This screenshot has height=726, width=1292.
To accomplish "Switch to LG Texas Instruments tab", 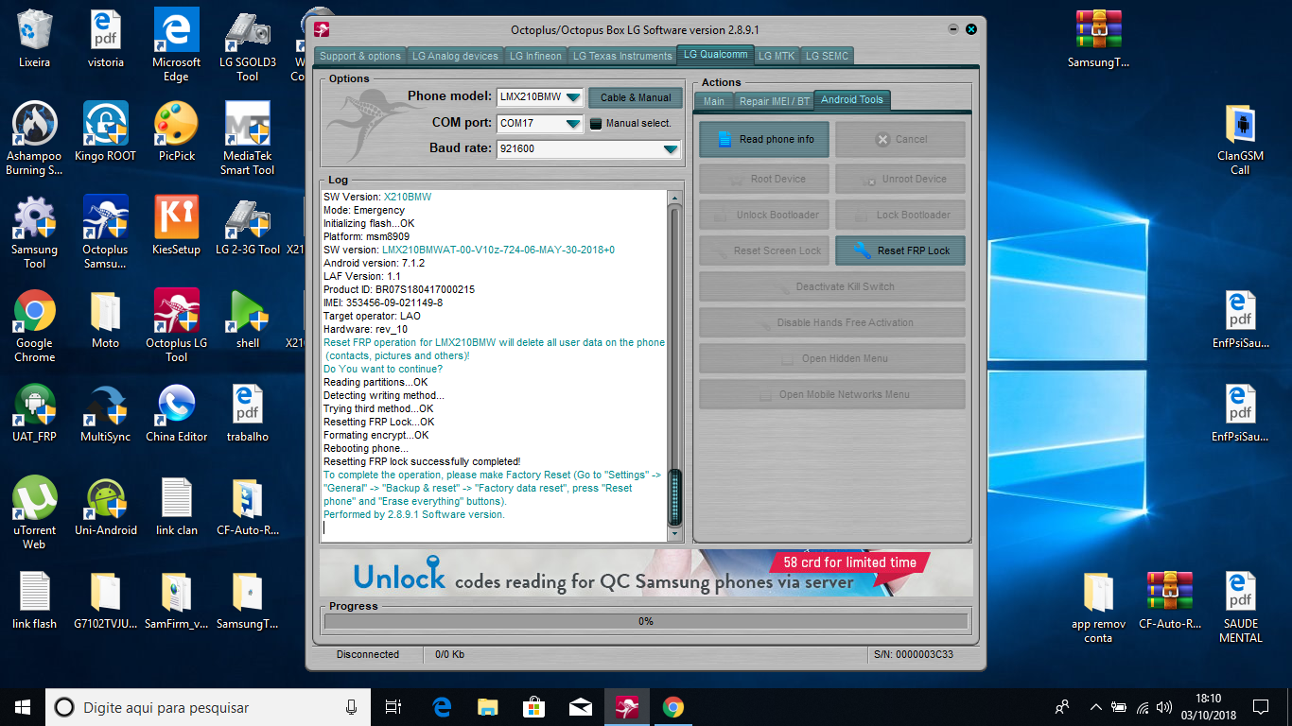I will click(x=622, y=56).
